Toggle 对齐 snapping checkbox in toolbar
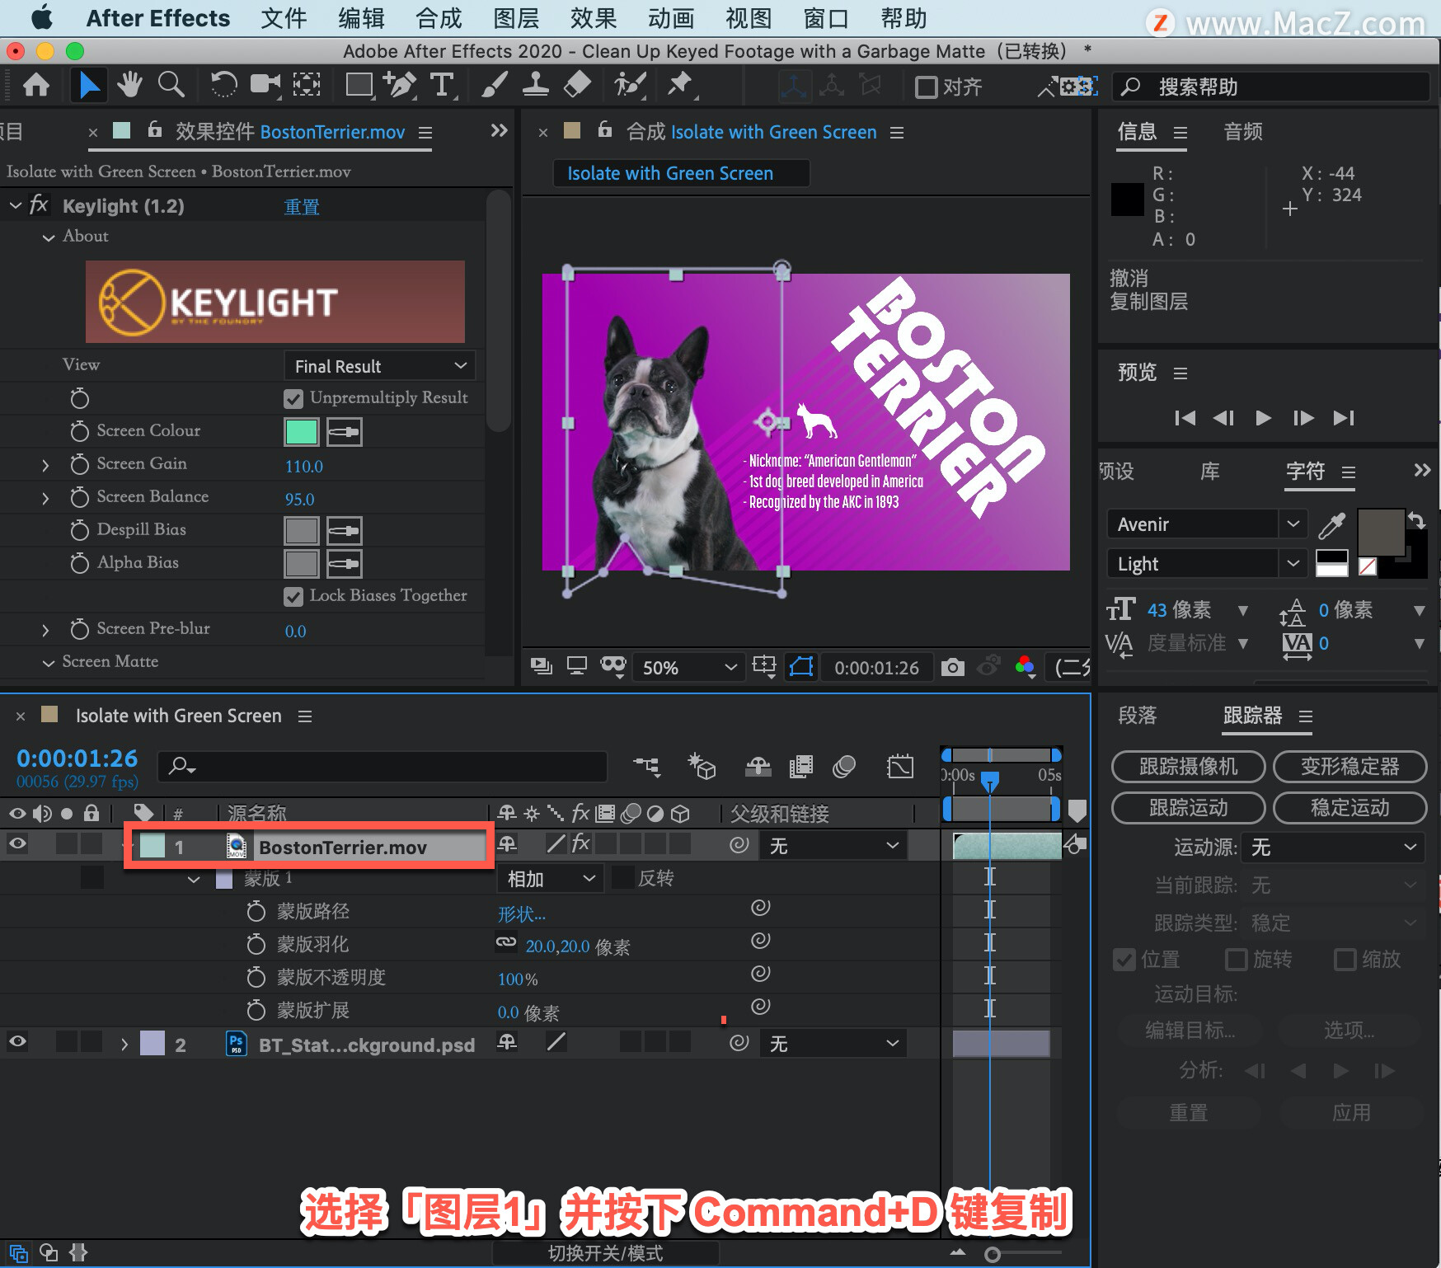Screen dimensions: 1441x1268 click(926, 87)
